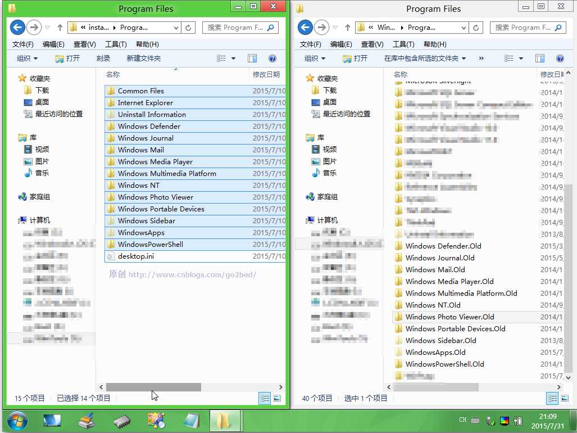This screenshot has height=433, width=577.
Task: Switch to large icons view in left status bar
Action: coord(277,398)
